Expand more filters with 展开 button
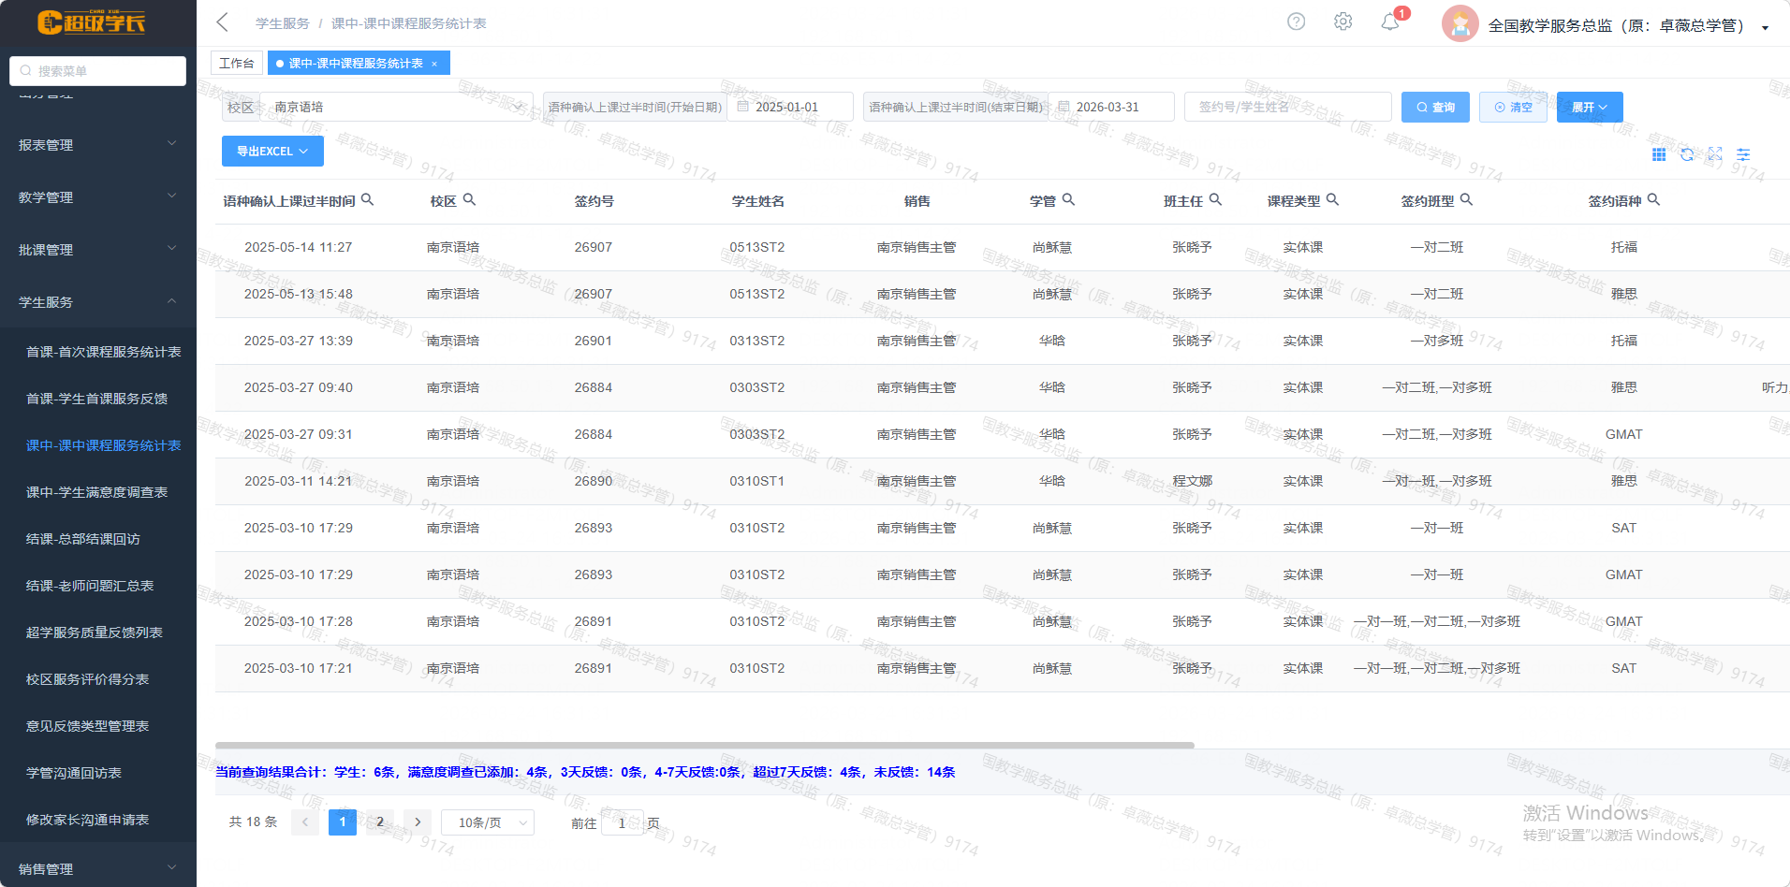This screenshot has width=1790, height=887. click(x=1589, y=107)
